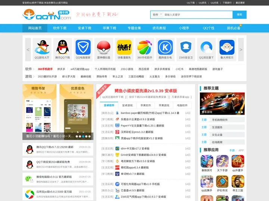
Task: Click 下载排行 in top bar
Action: 227,3
